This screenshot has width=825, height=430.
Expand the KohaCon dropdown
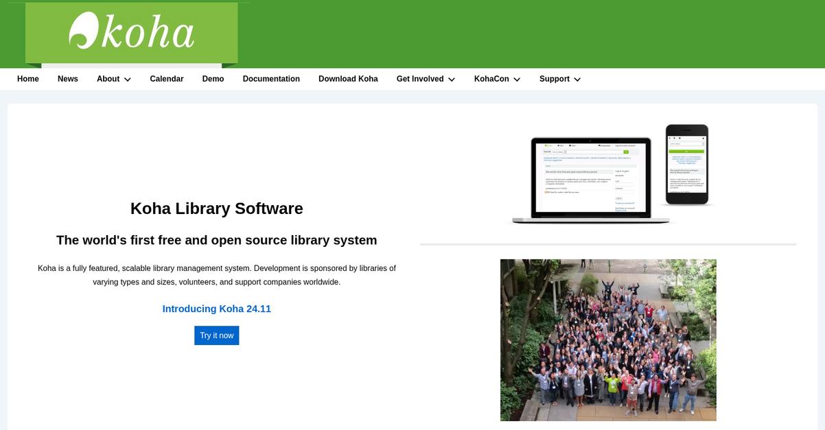click(x=498, y=79)
